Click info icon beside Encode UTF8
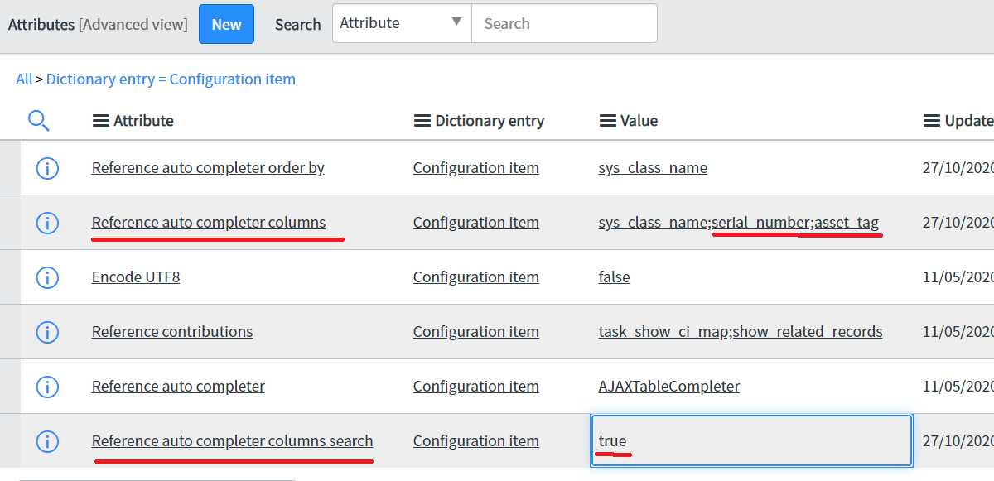The image size is (994, 481). pyautogui.click(x=47, y=277)
